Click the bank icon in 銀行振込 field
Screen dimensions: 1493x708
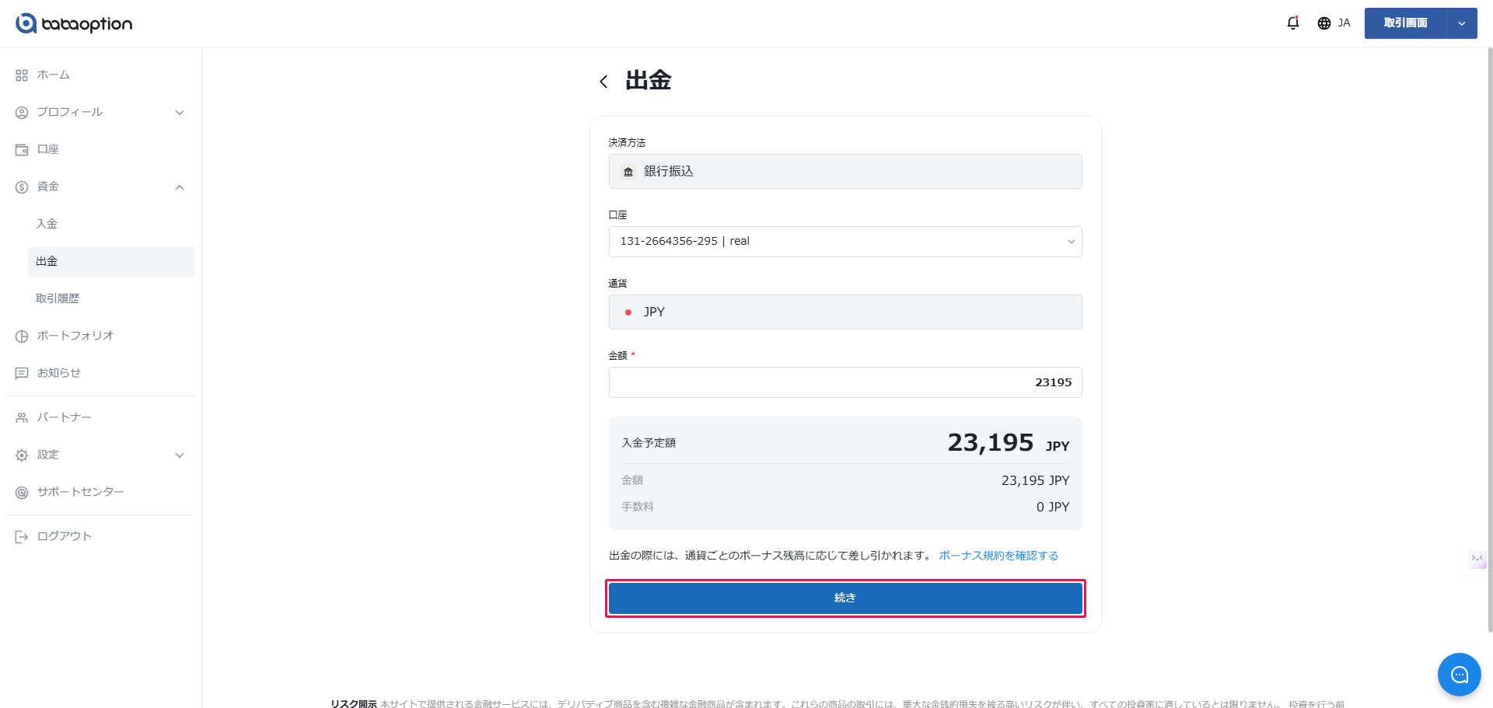tap(628, 172)
